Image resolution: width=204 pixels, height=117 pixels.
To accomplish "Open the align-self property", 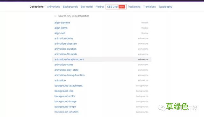I will point(60,33).
